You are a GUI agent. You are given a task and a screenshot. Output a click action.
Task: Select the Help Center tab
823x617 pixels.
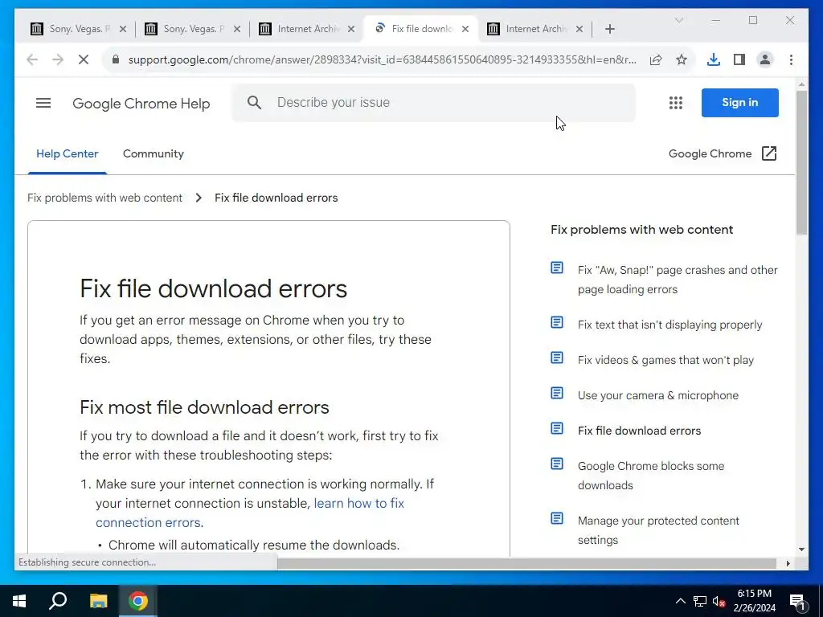coord(68,153)
